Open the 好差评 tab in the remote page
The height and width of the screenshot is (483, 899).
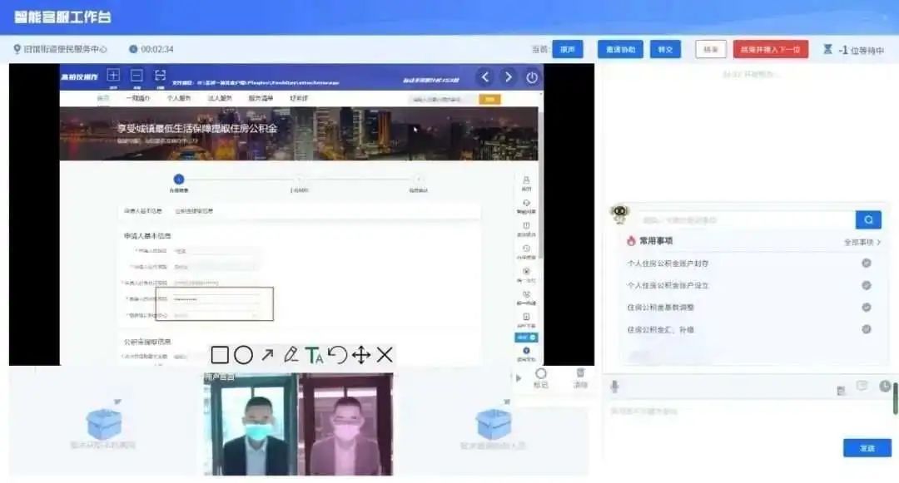[x=299, y=98]
